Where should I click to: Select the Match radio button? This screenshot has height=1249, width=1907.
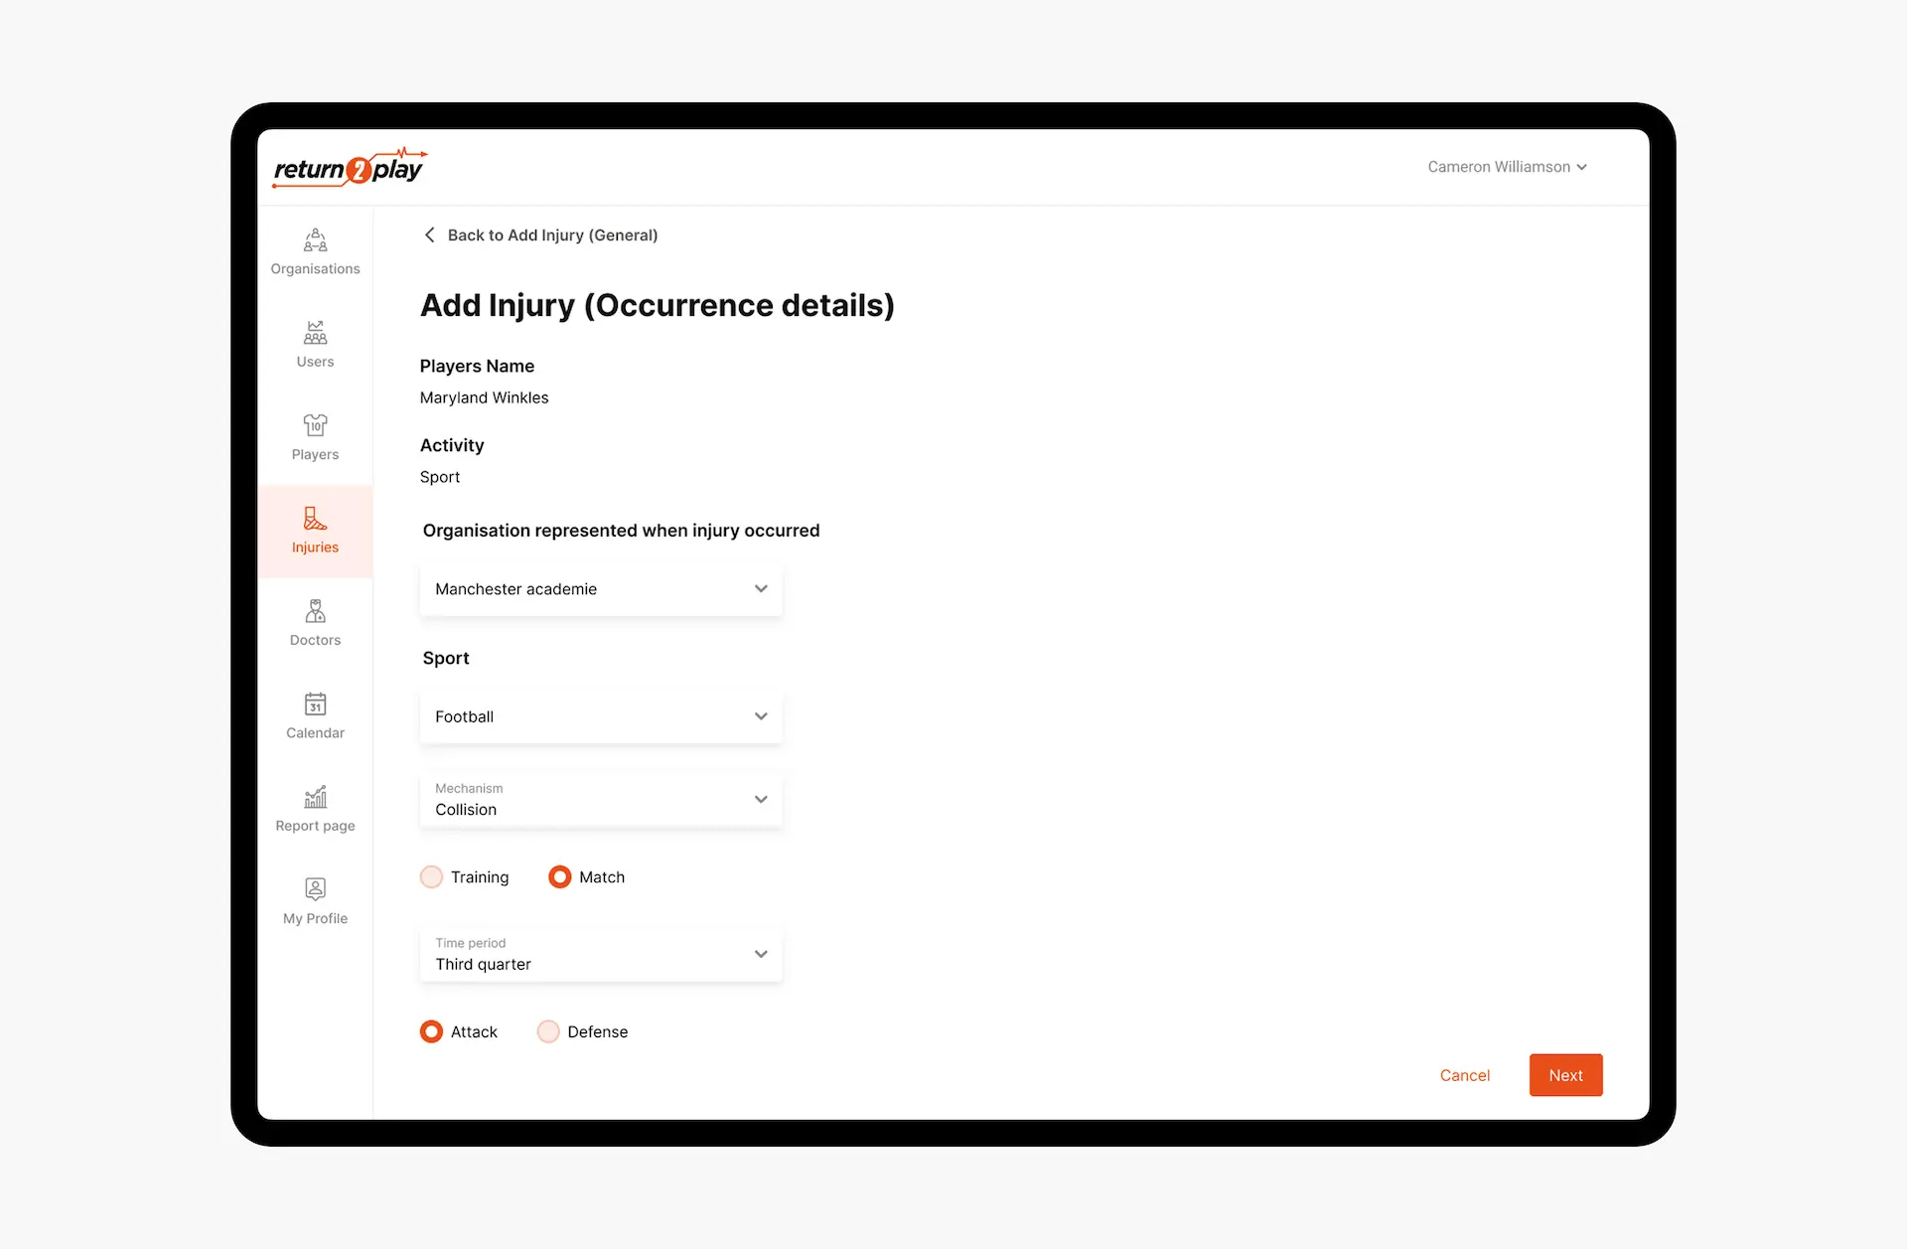(x=560, y=877)
